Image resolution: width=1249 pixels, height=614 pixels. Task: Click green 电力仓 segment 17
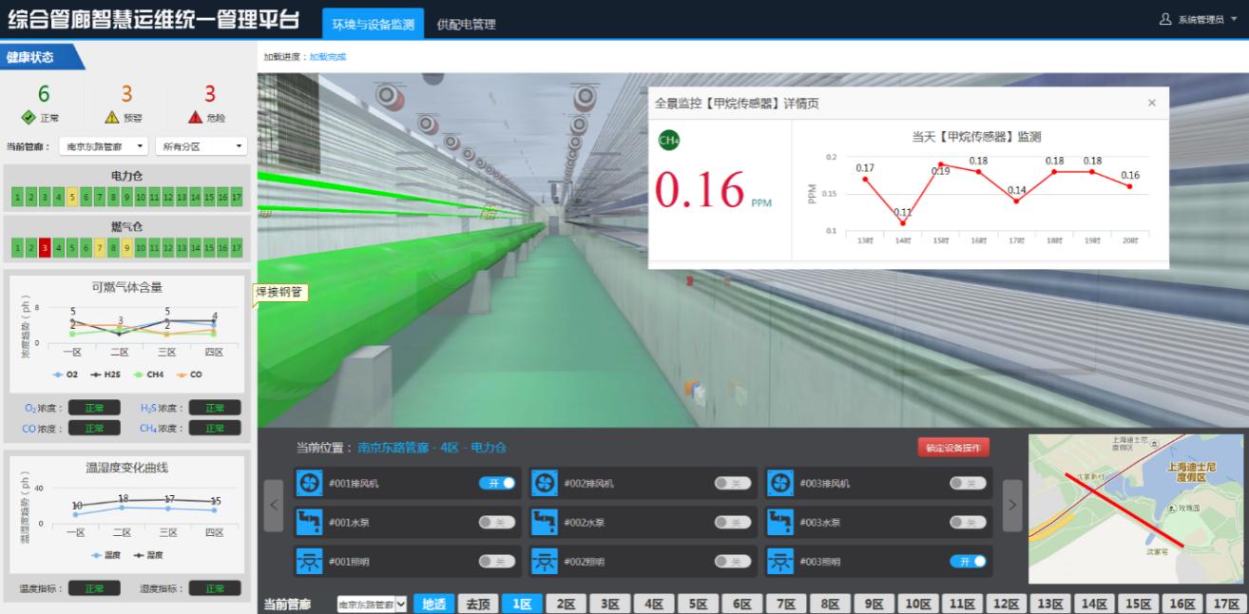(237, 198)
